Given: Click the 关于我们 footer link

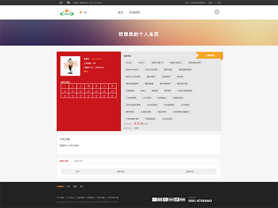Looking at the screenshot, I should point(61,197).
